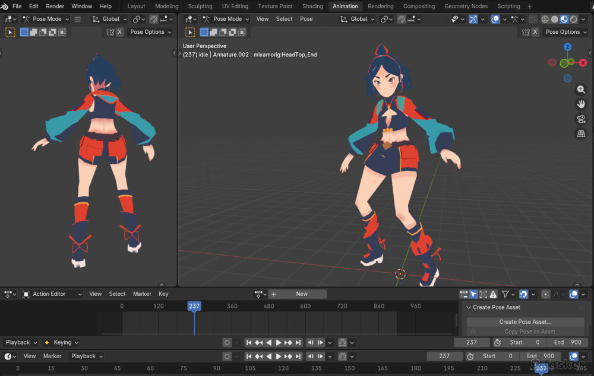
Task: Switch to the Shading workspace tab
Action: pyautogui.click(x=312, y=6)
